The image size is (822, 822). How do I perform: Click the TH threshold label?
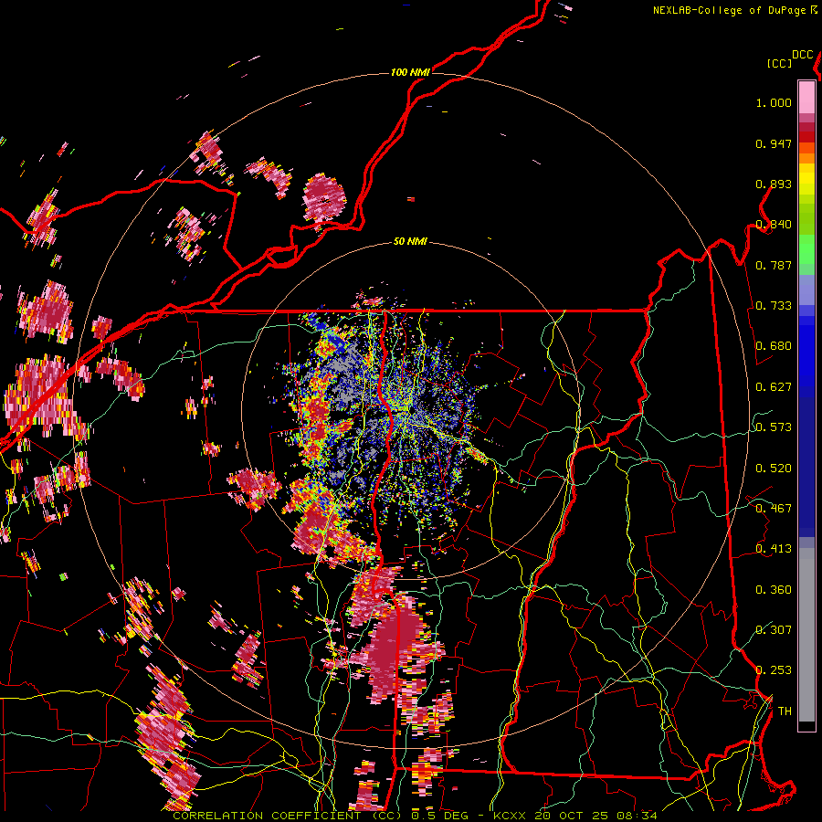tap(785, 711)
